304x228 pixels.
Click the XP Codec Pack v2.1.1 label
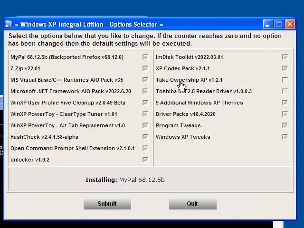[x=182, y=68]
